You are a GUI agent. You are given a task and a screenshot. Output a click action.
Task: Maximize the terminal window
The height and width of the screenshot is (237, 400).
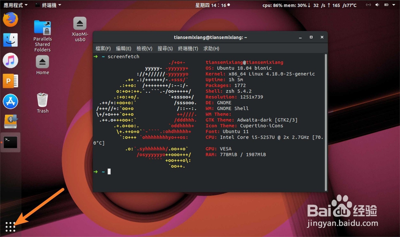[311, 37]
